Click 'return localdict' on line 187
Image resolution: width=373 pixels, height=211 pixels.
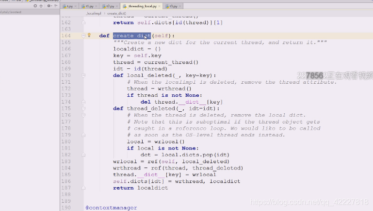(x=141, y=188)
